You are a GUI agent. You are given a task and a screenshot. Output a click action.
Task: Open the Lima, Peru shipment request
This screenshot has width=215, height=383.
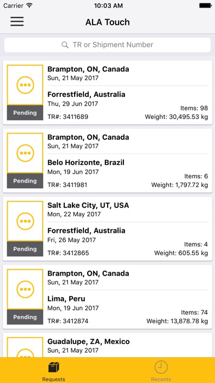click(x=107, y=297)
